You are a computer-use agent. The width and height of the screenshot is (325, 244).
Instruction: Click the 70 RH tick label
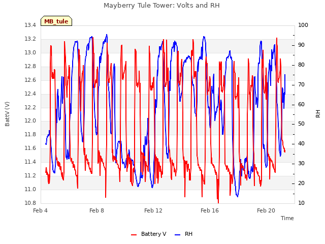301,85
